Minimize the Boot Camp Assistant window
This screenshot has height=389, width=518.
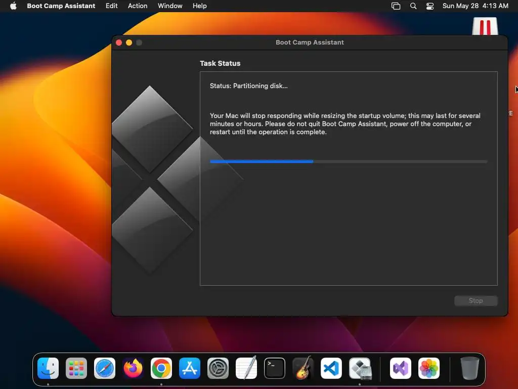pos(129,43)
